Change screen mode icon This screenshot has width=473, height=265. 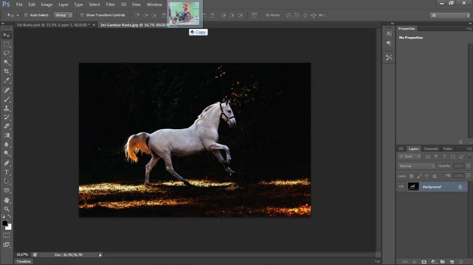(7, 245)
